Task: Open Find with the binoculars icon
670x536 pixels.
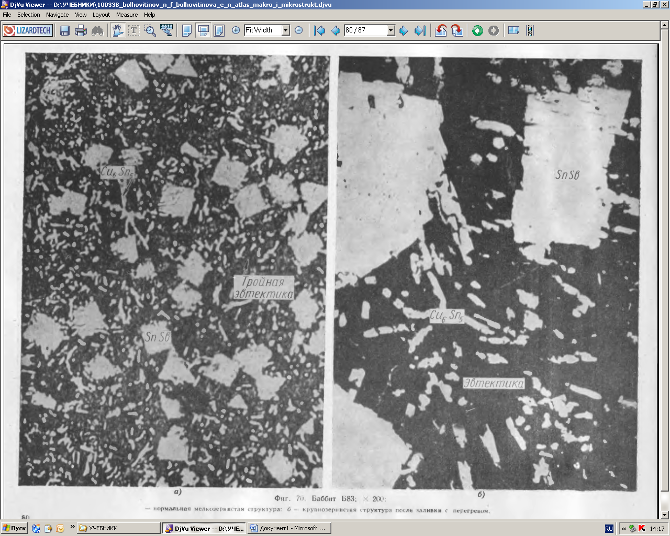Action: coord(97,30)
